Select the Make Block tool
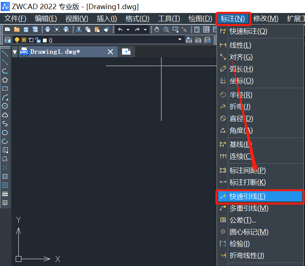The image size is (305, 266). point(5,159)
